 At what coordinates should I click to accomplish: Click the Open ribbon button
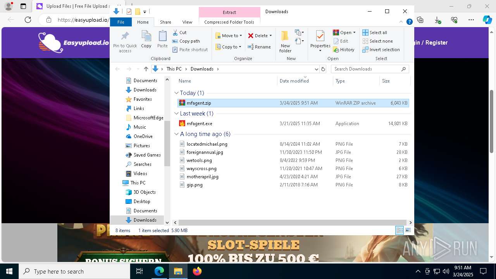pyautogui.click(x=342, y=33)
